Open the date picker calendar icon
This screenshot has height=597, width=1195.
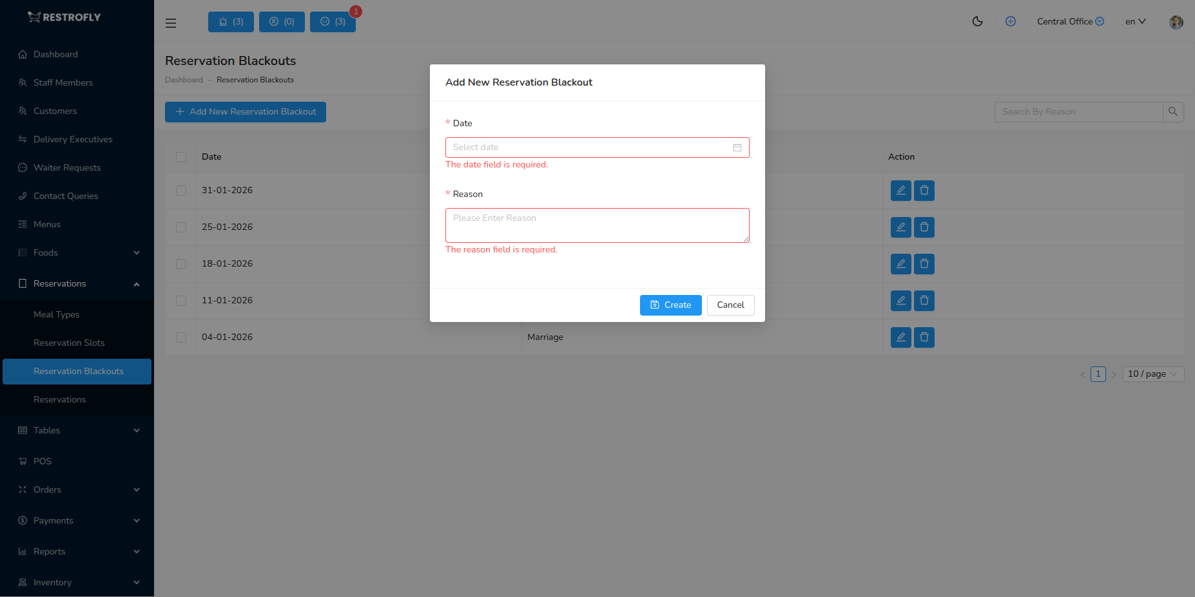pos(737,147)
